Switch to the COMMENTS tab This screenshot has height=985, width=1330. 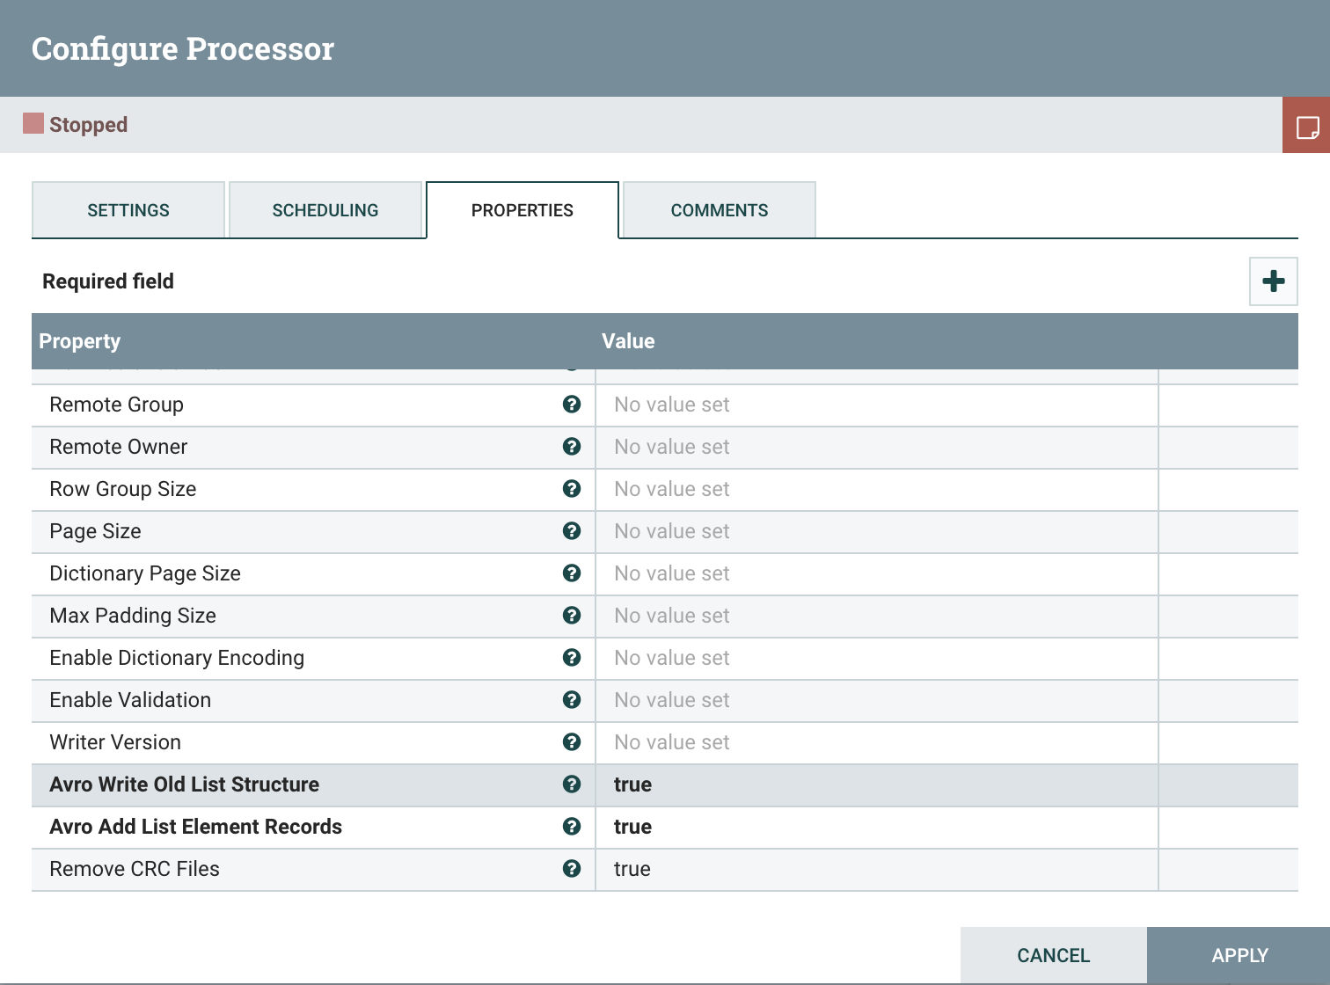(719, 209)
